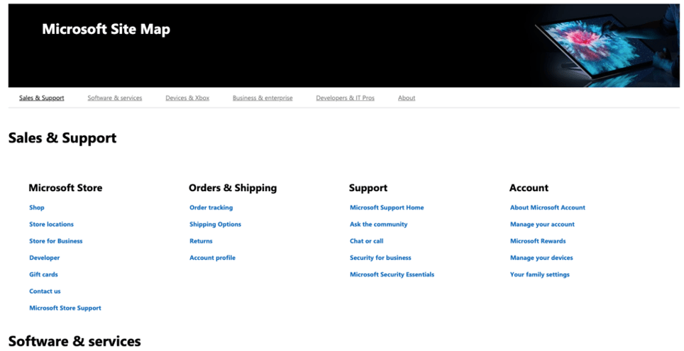Click the Sales & Support section heading

click(62, 138)
